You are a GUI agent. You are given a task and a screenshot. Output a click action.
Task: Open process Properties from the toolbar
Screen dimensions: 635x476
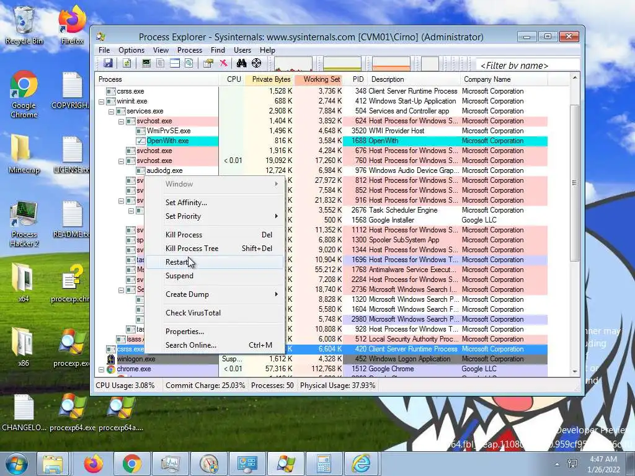(208, 63)
